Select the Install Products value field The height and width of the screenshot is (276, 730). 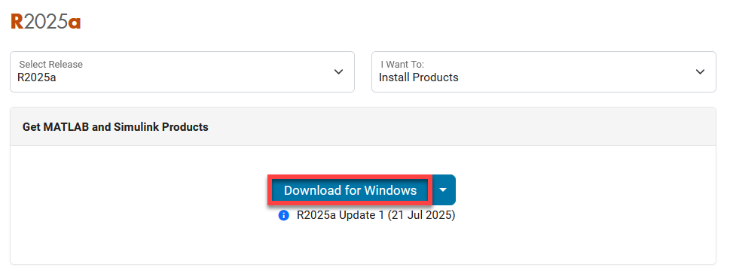[419, 77]
